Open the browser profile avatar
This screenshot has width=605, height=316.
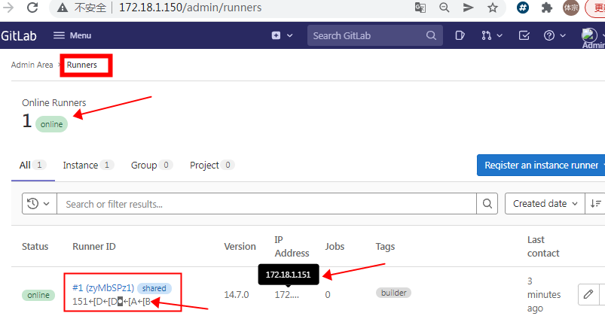570,8
